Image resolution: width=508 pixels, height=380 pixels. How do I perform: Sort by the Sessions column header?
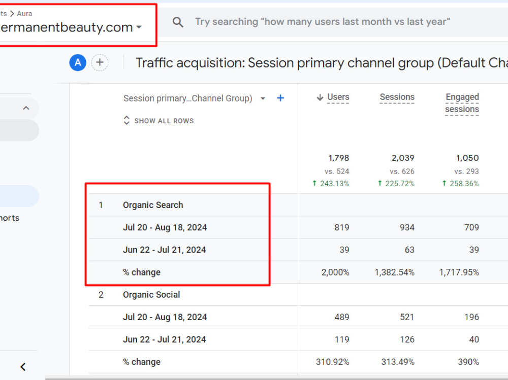tap(397, 97)
